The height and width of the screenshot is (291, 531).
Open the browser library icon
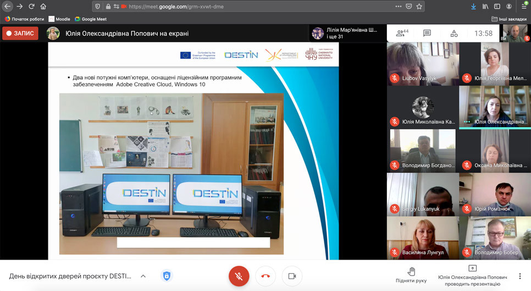[485, 7]
